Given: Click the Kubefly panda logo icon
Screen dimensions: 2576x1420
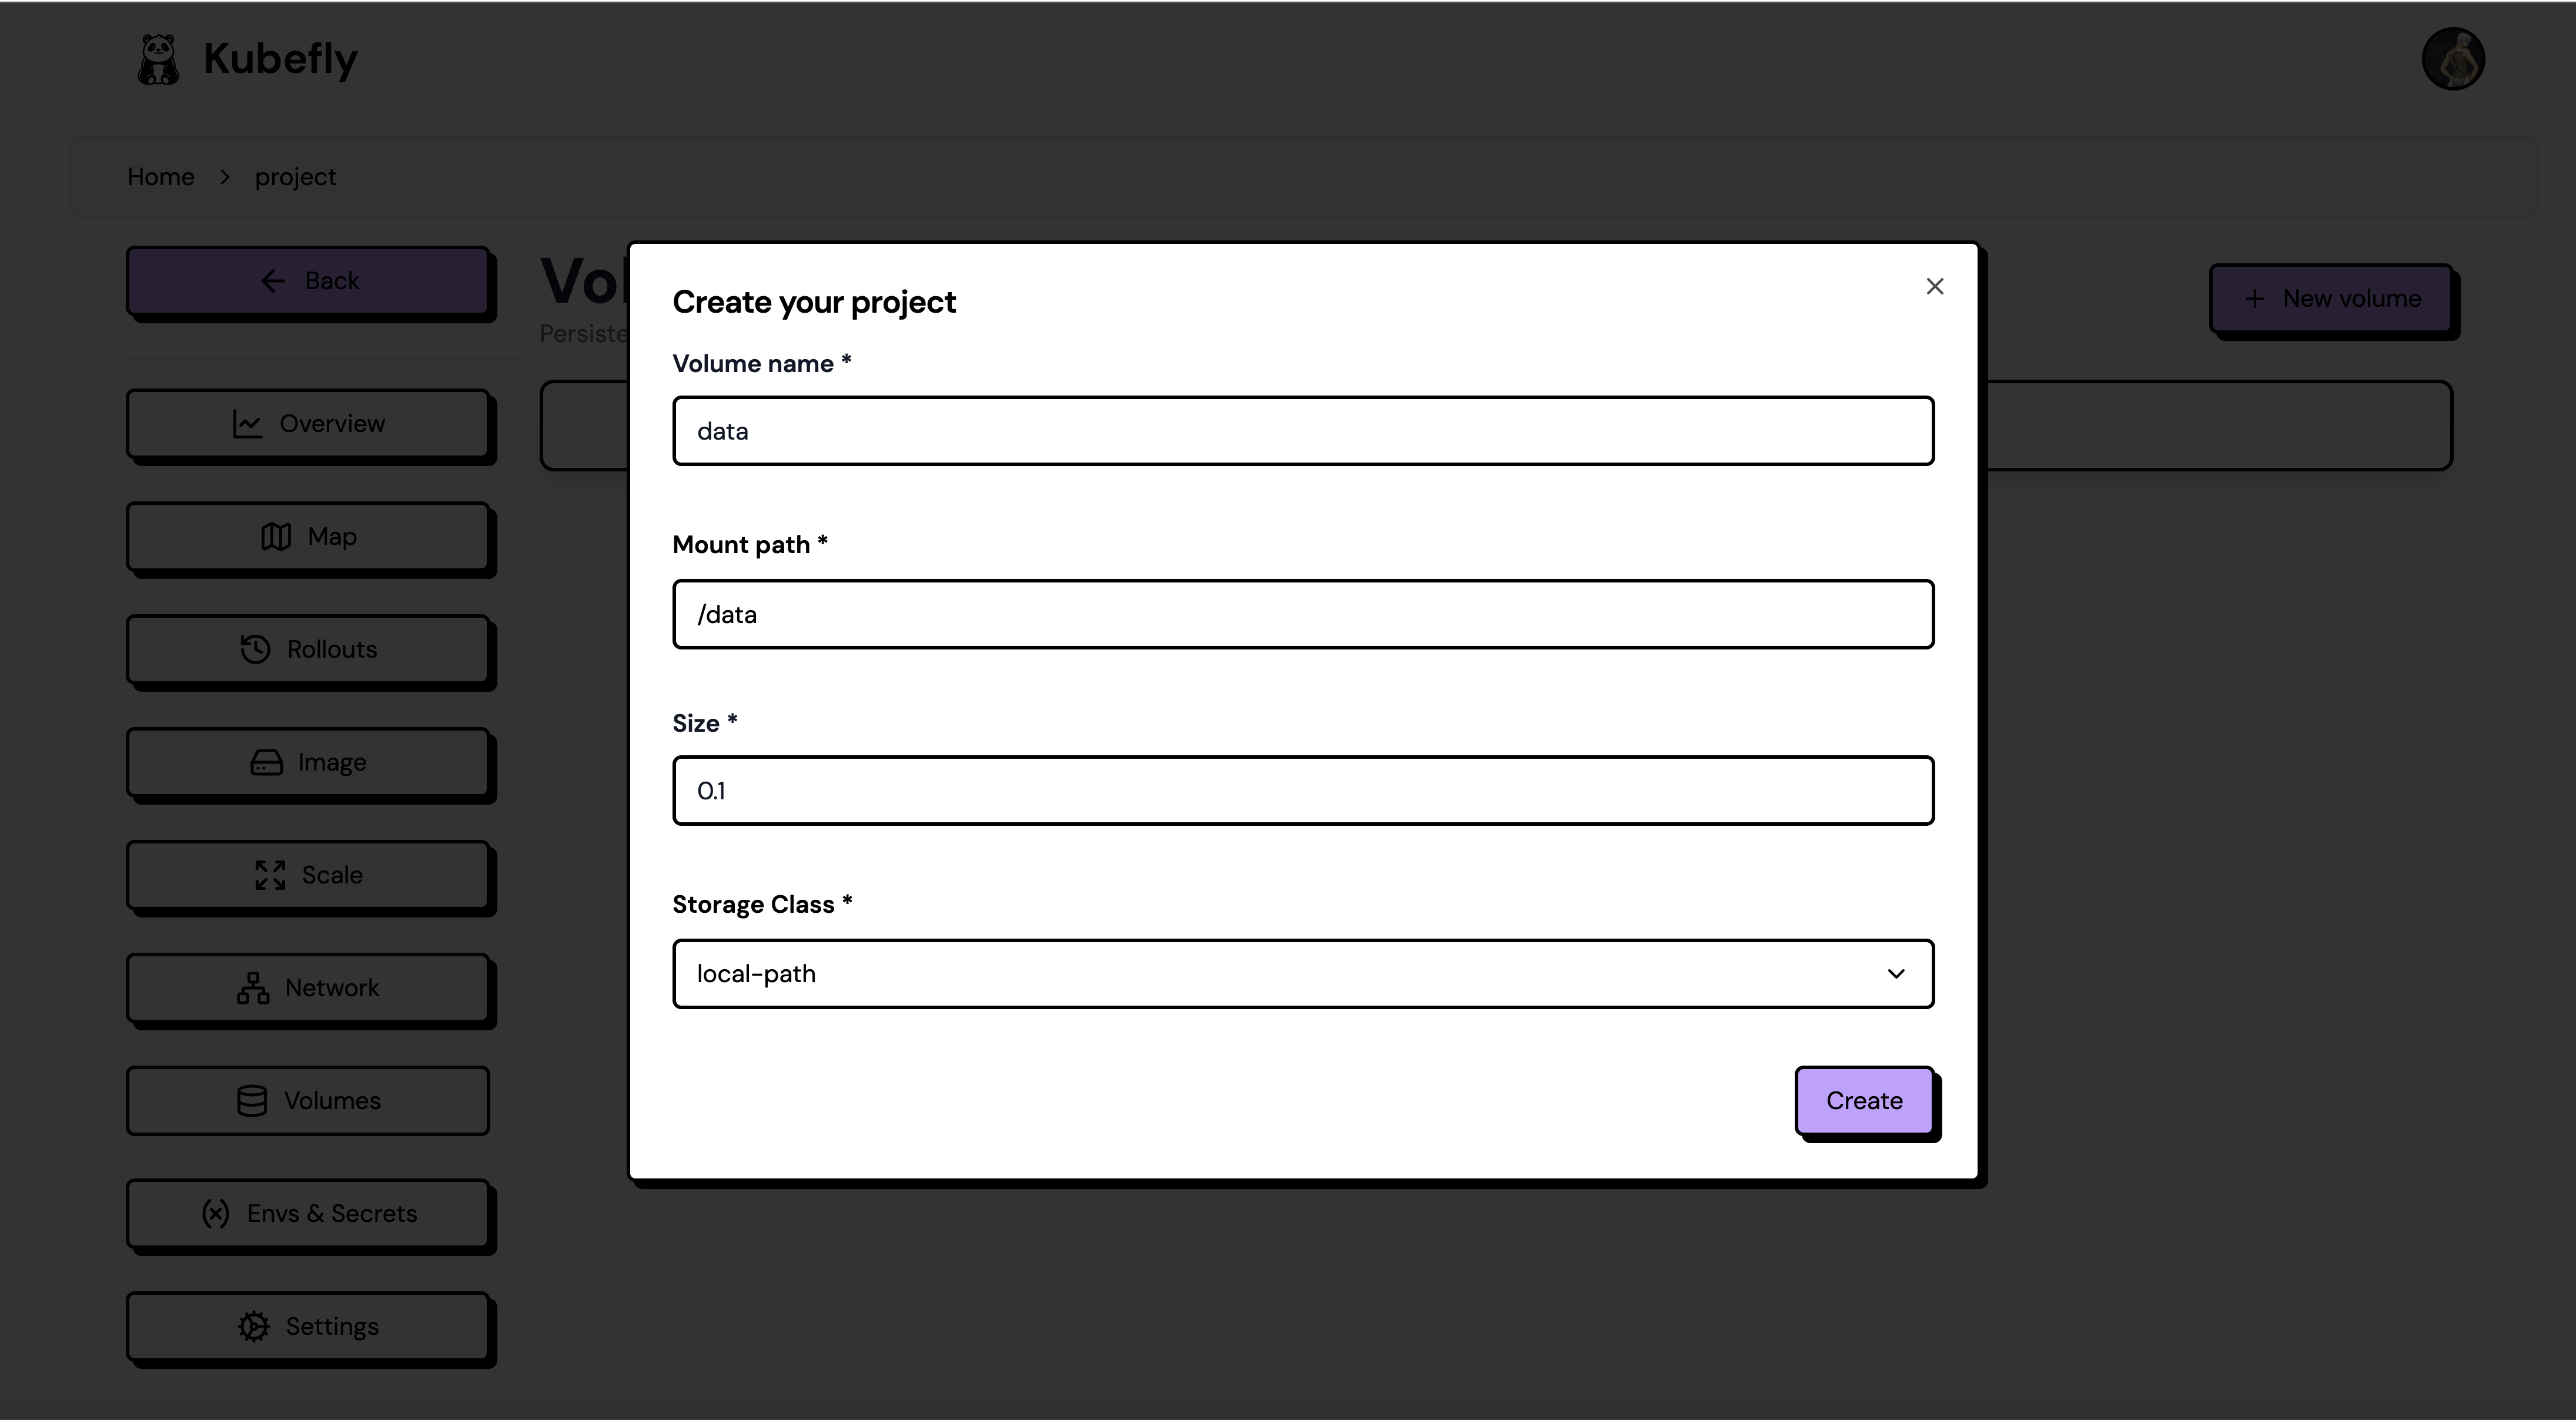Looking at the screenshot, I should click(158, 60).
